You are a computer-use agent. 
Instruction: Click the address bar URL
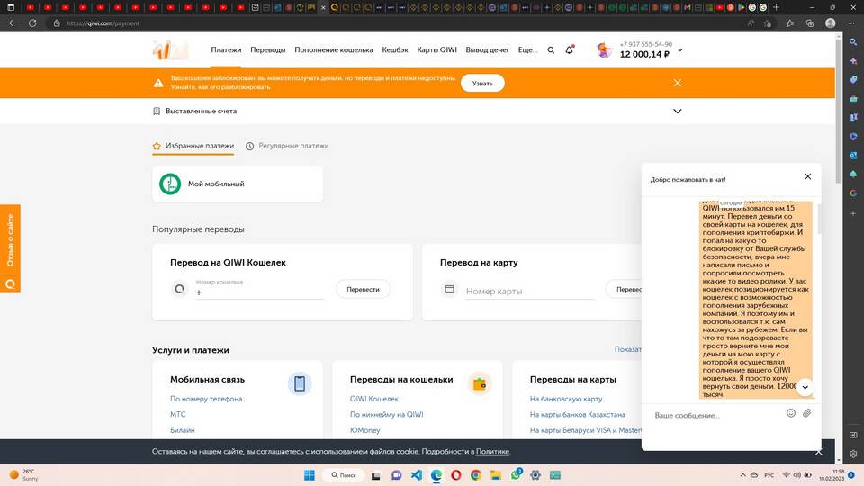tap(103, 23)
